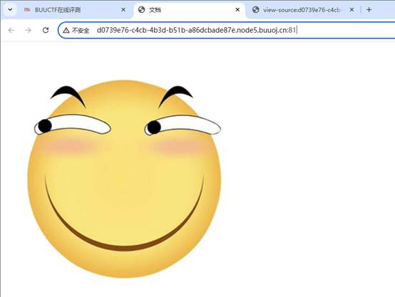The height and width of the screenshot is (297, 395).
Task: Reload the current page
Action: tap(46, 30)
